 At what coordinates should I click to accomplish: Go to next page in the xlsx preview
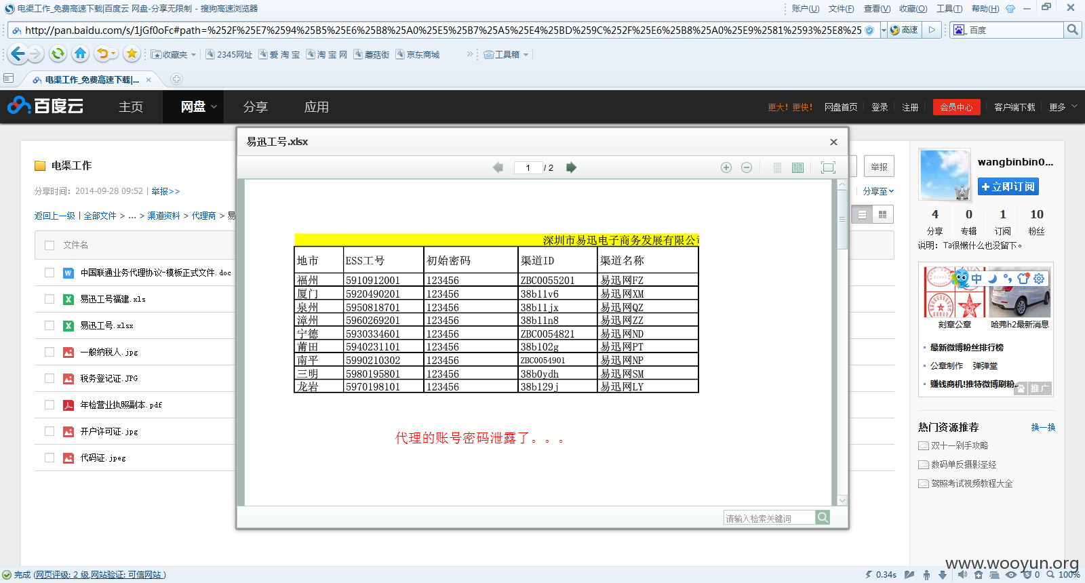coord(571,167)
